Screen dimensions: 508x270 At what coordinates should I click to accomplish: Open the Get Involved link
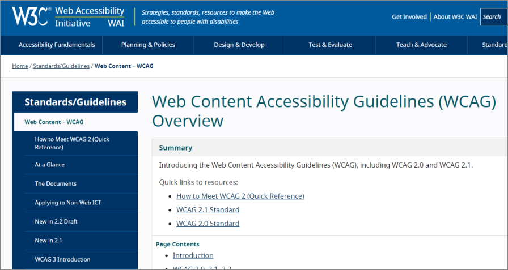pos(409,17)
